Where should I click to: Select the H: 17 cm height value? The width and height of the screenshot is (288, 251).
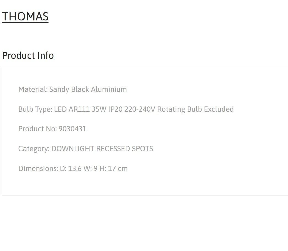point(114,169)
